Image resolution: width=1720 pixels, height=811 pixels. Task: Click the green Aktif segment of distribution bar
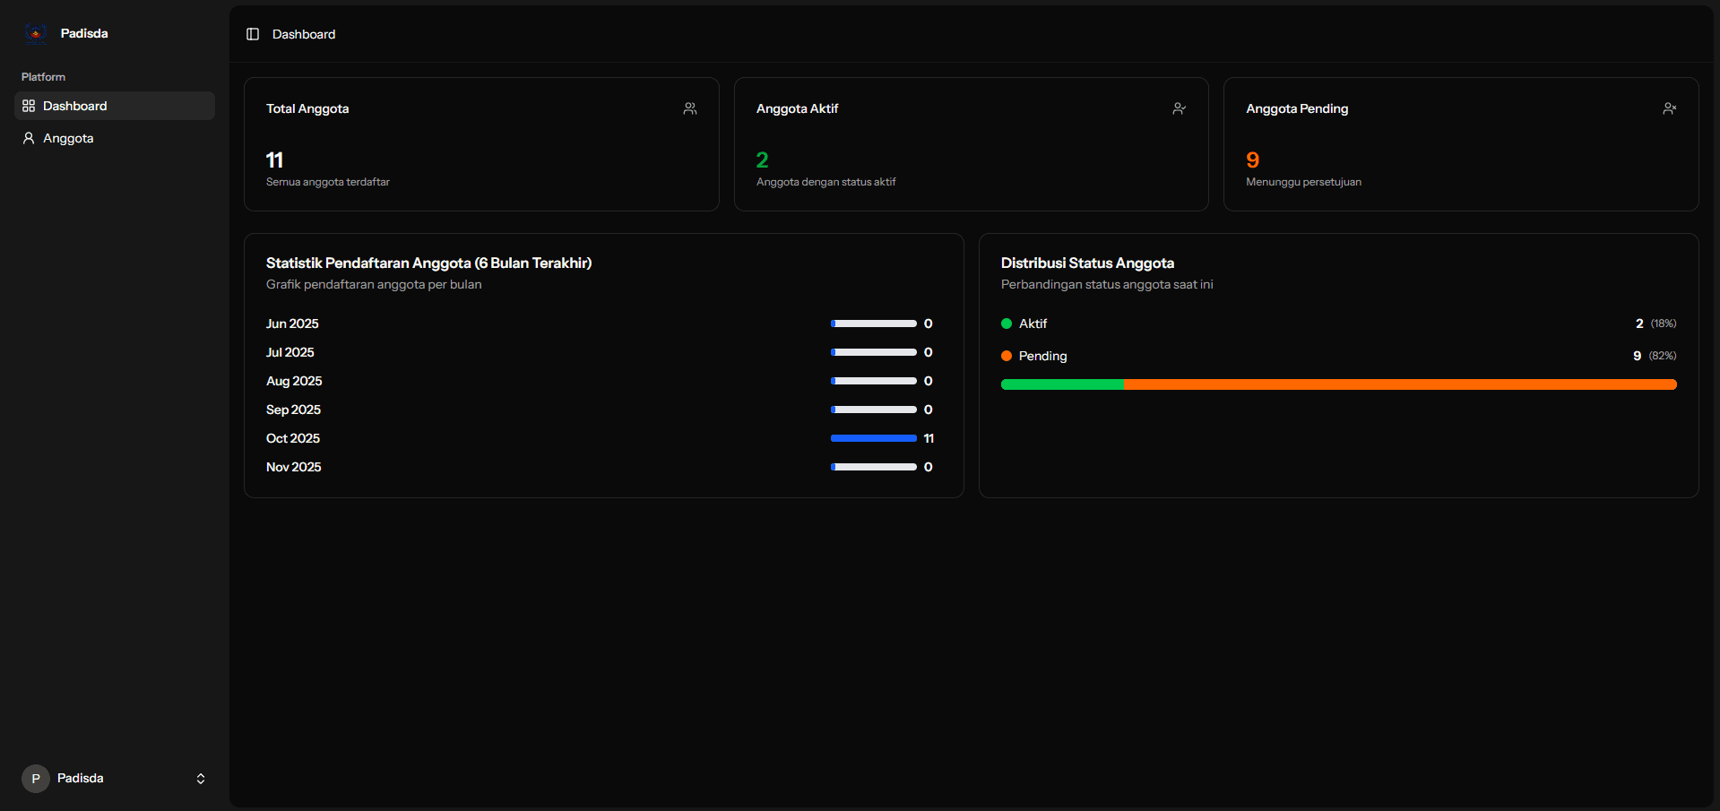(x=1062, y=384)
